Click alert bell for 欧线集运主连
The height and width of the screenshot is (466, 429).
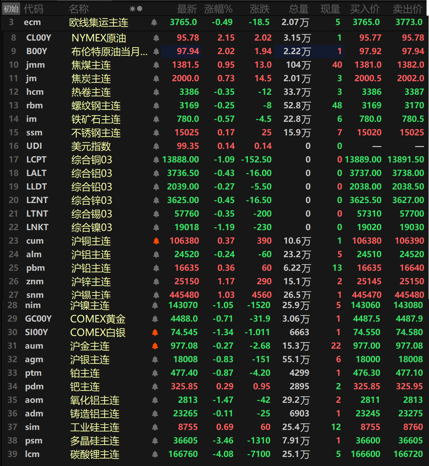154,22
